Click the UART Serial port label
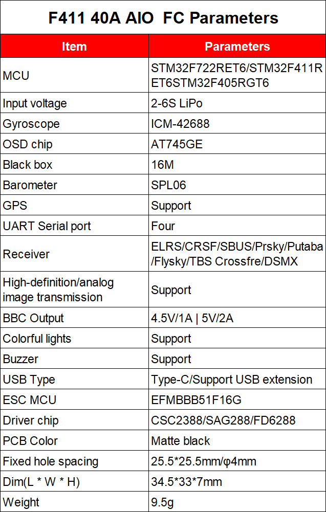The height and width of the screenshot is (512, 326). pos(47,226)
